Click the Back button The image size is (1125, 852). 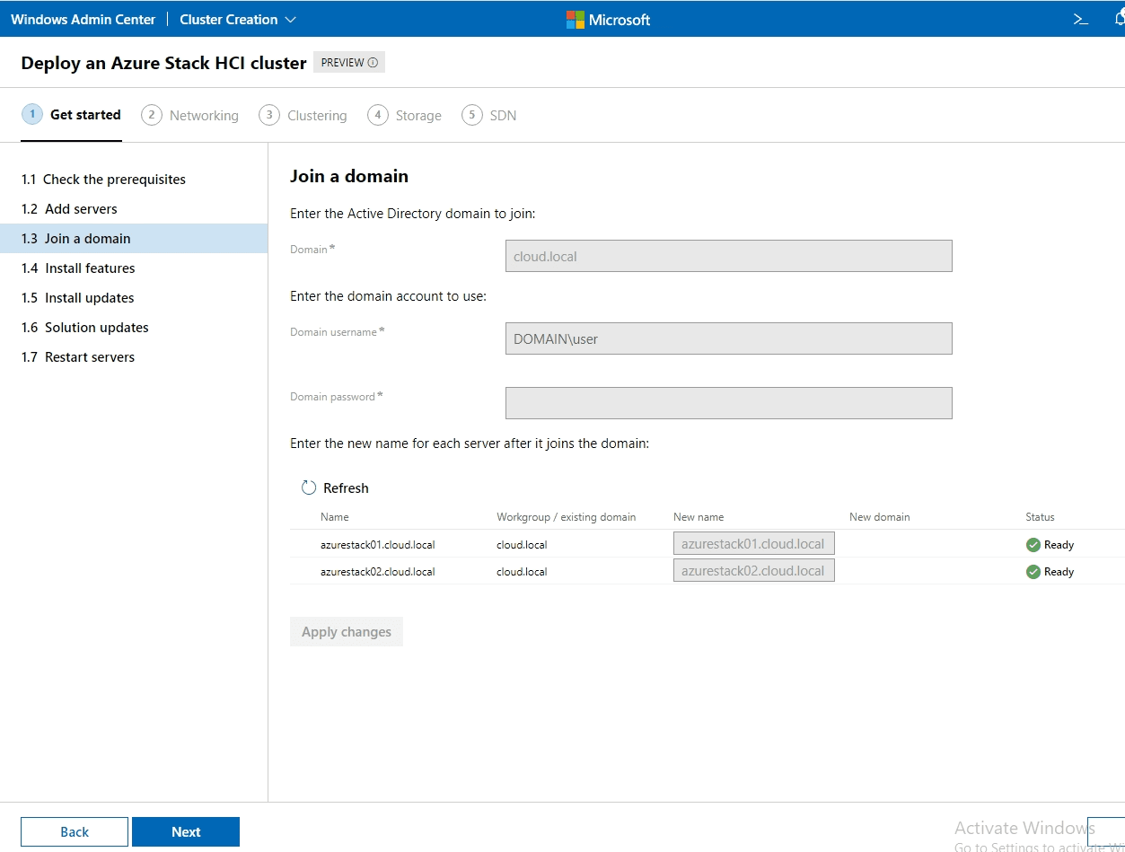74,831
